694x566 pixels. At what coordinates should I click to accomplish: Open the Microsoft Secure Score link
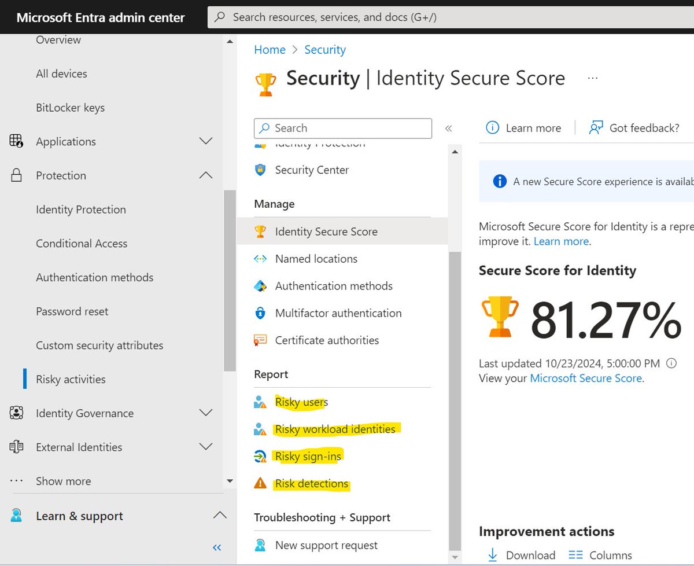click(586, 378)
